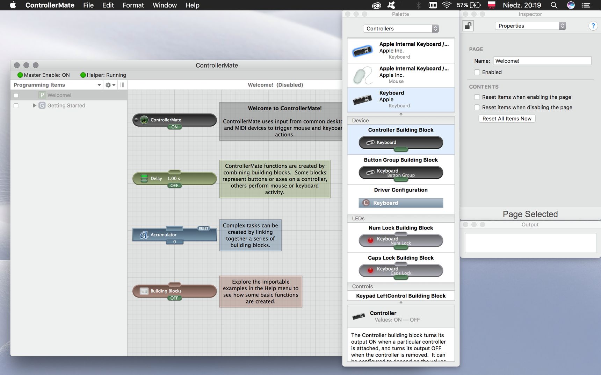This screenshot has width=601, height=375.
Task: Check Reset items when enabling the page
Action: tap(477, 97)
